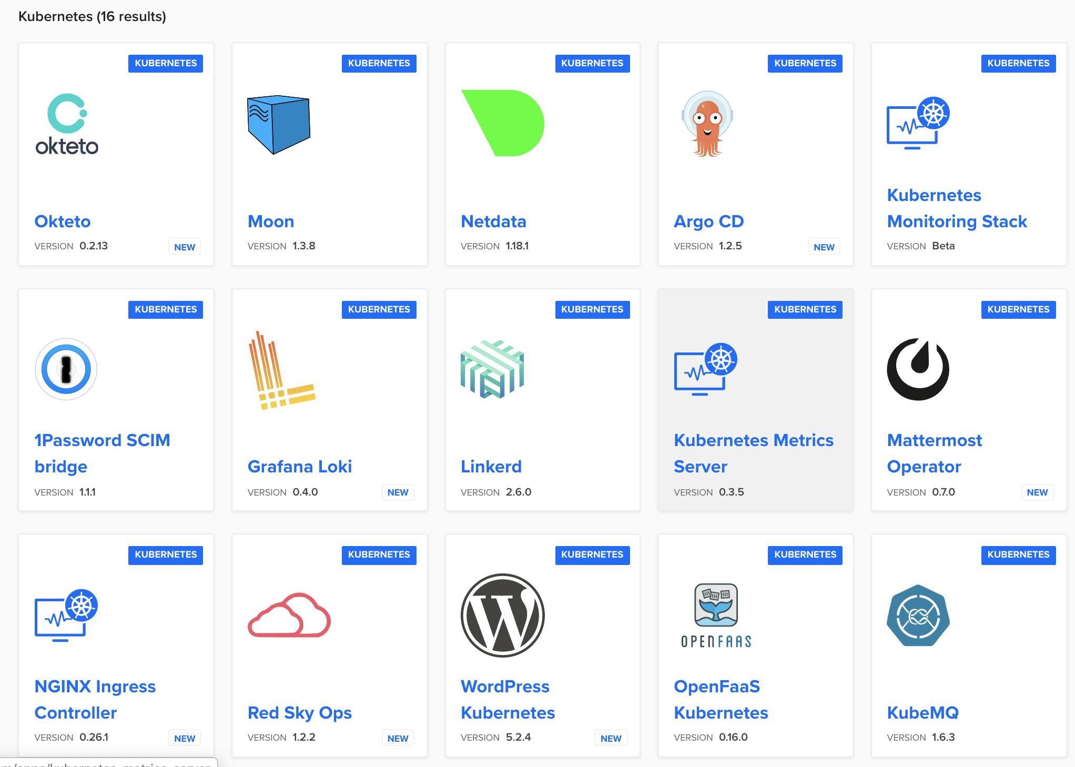Click version text "Beta" under Monitoring Stack
The image size is (1075, 767).
pos(944,246)
